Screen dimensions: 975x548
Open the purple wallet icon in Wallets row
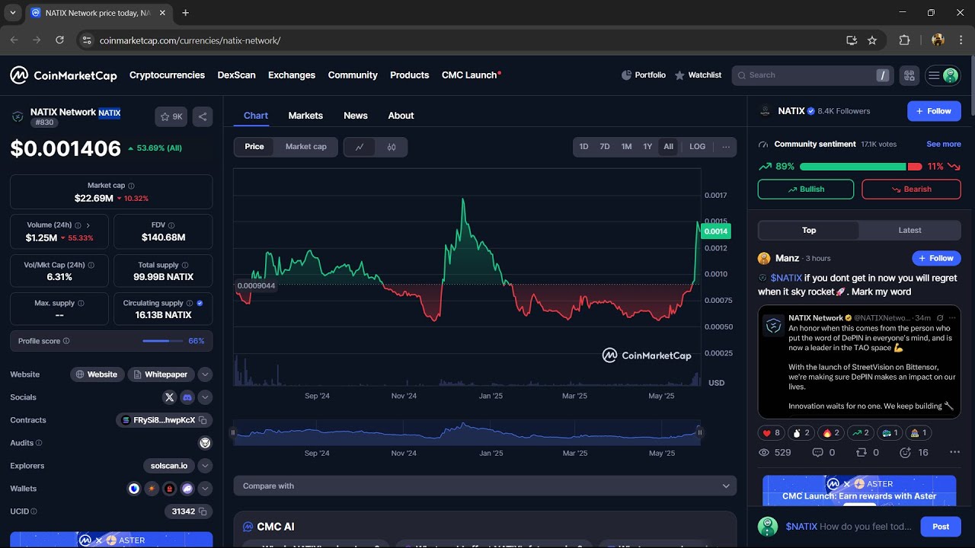(187, 489)
